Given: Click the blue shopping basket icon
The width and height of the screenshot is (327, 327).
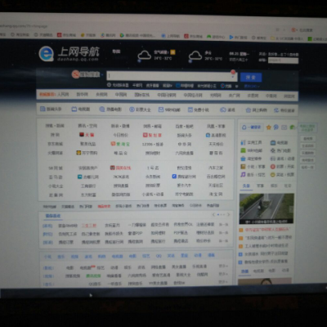Looking at the screenshot, I should point(243,159).
